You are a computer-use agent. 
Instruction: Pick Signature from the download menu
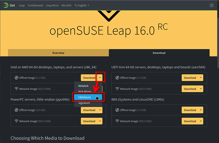click(x=84, y=103)
